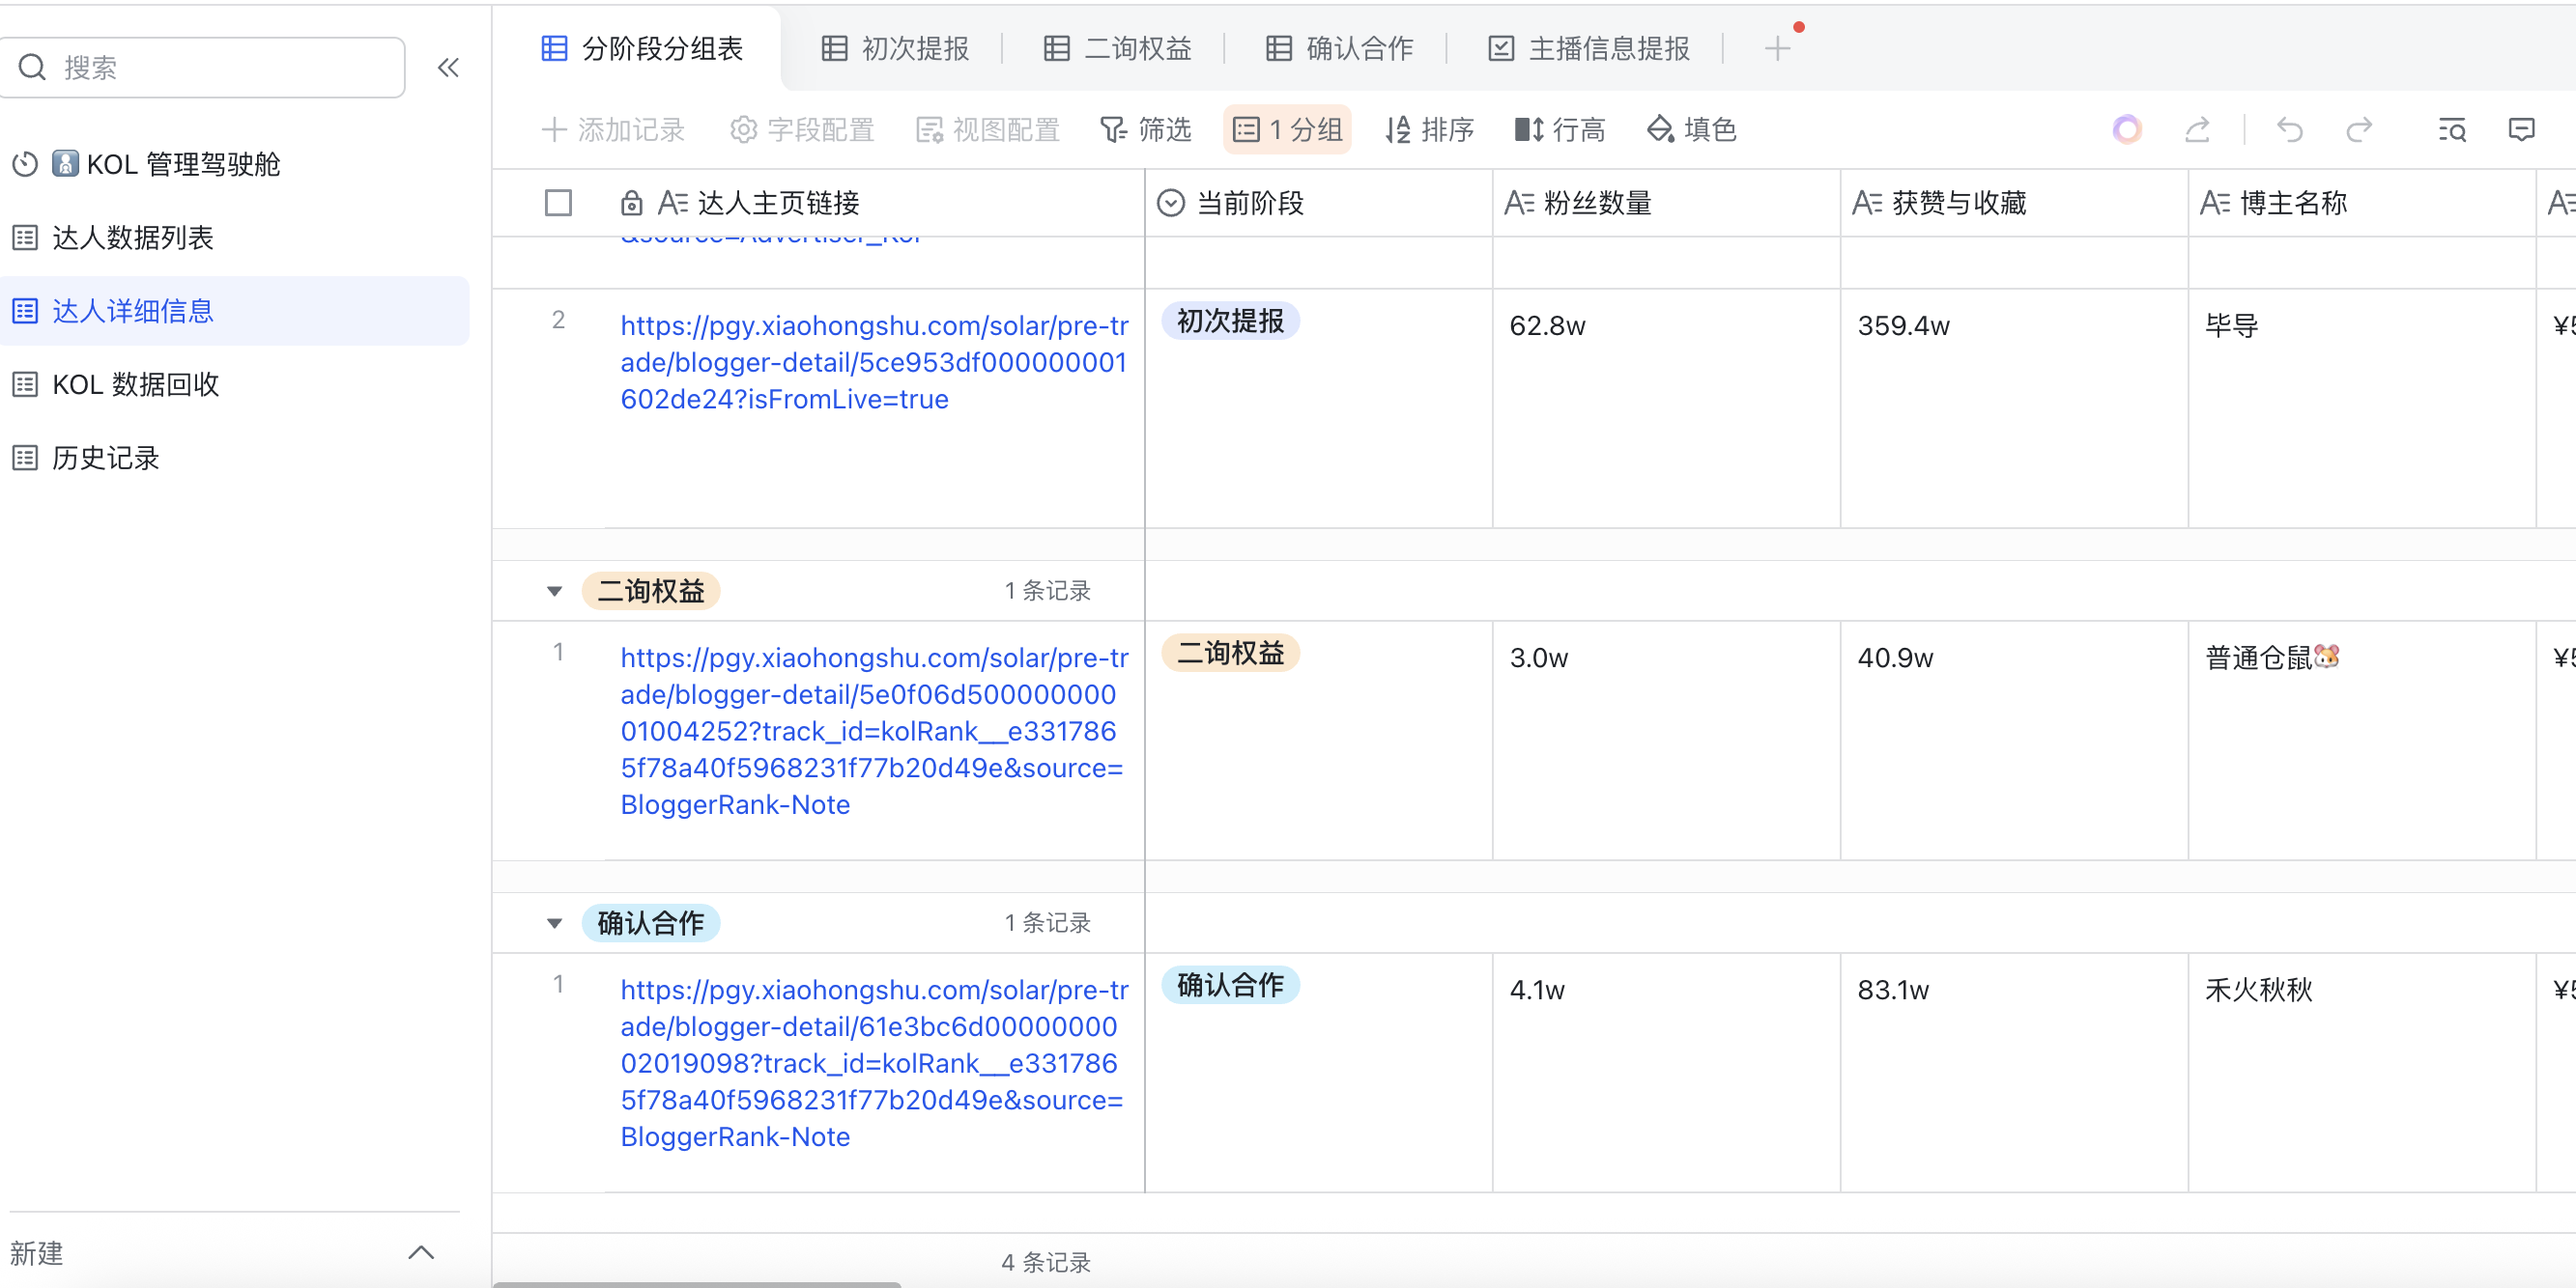Add new view with plus icon
2576x1288 pixels.
(x=1777, y=48)
